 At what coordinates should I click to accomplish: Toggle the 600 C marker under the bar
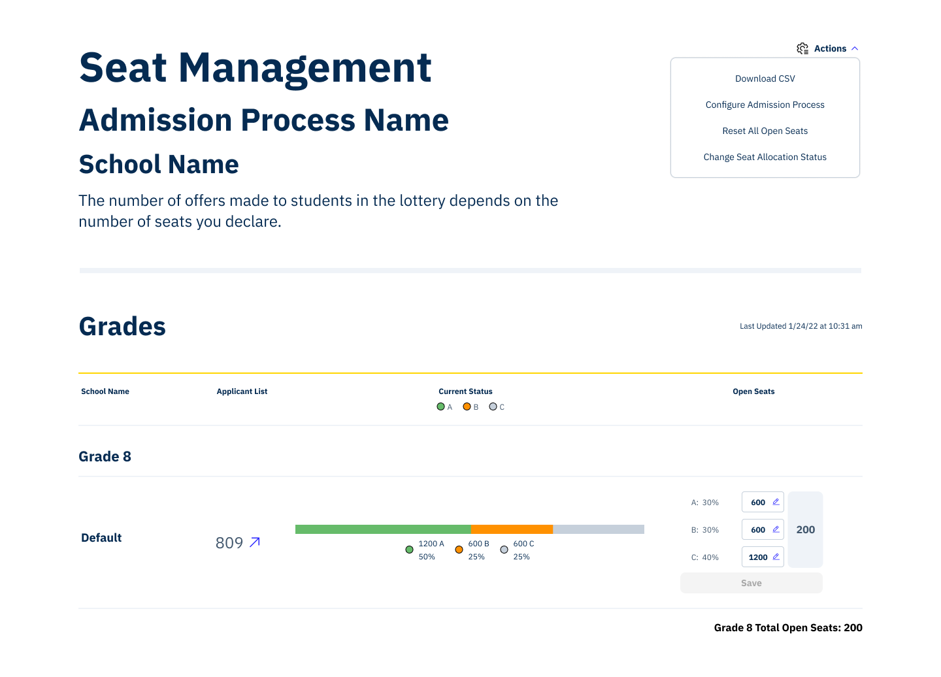point(504,550)
